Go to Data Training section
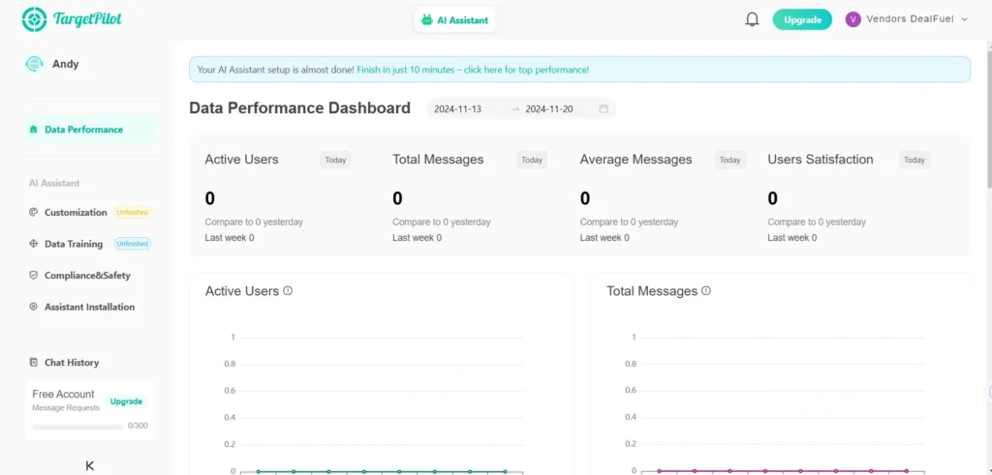The image size is (992, 475). pos(74,244)
